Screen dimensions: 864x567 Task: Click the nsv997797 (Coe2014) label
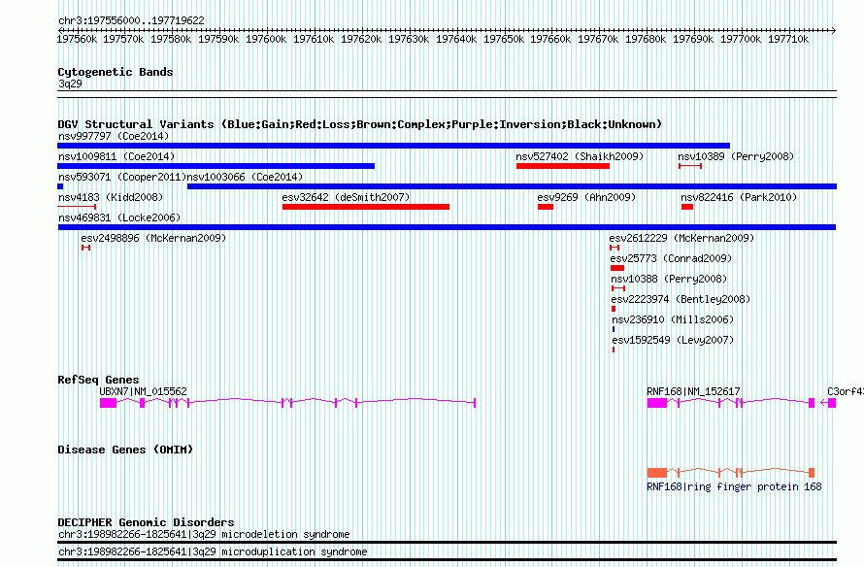click(x=114, y=136)
